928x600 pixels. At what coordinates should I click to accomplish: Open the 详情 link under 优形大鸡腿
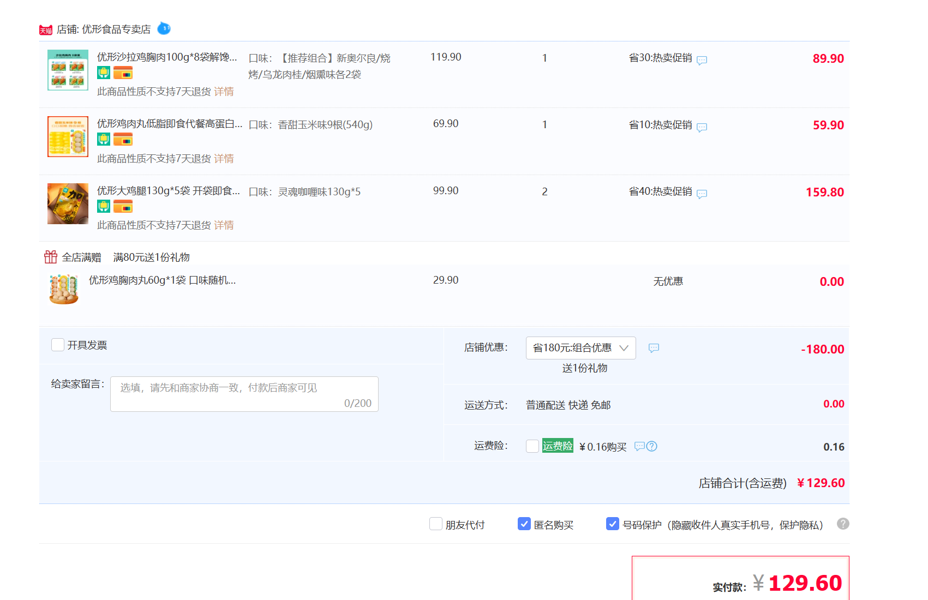[224, 225]
